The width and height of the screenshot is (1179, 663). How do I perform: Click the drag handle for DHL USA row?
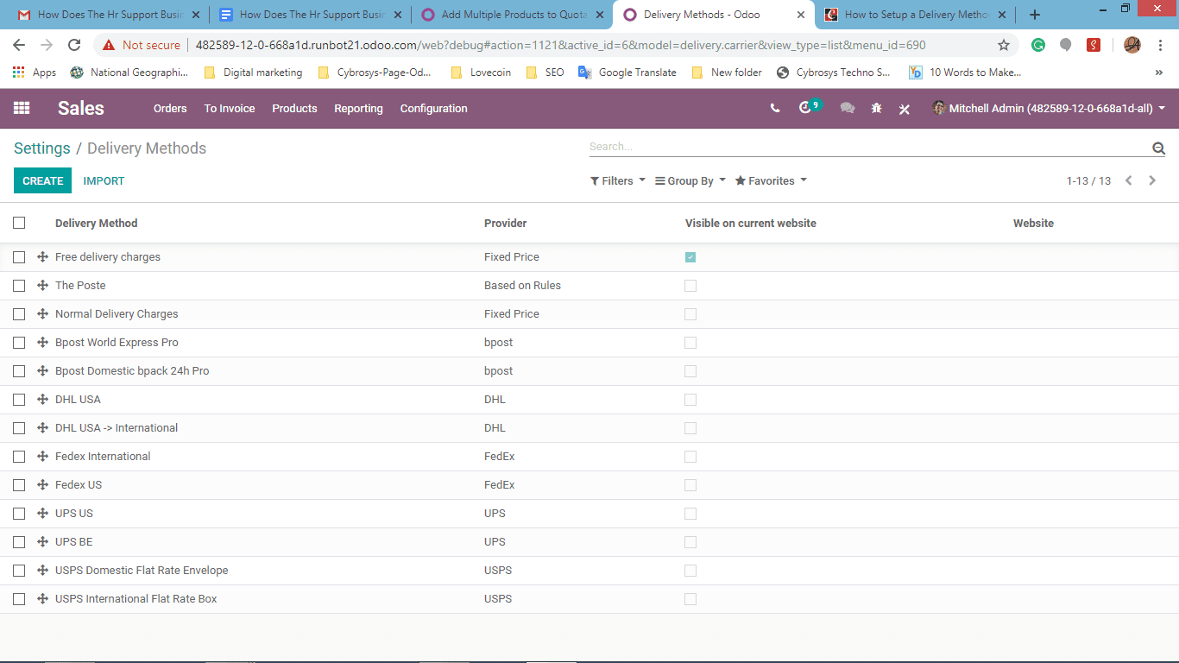(42, 399)
